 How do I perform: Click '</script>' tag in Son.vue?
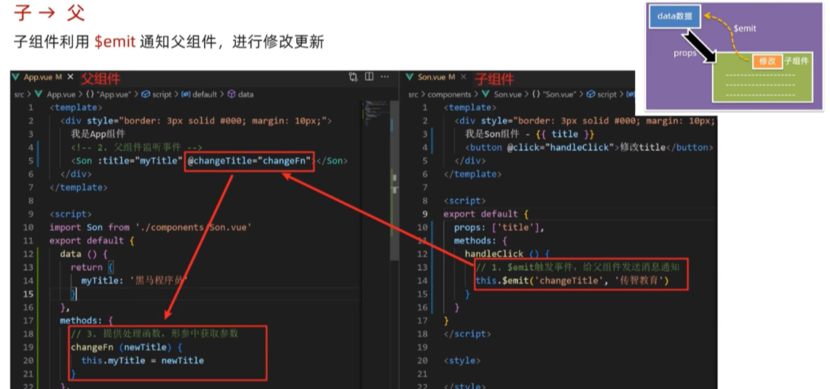[x=467, y=334]
